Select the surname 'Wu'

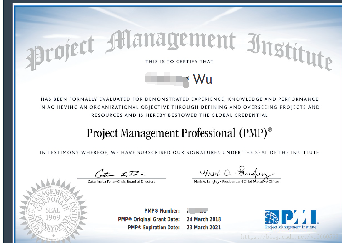tap(202, 79)
